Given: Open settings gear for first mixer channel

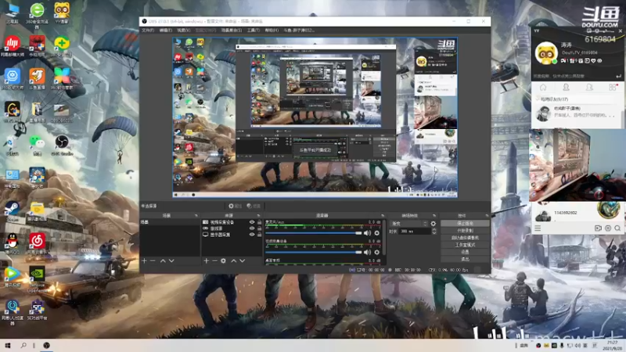Looking at the screenshot, I should pos(377,232).
